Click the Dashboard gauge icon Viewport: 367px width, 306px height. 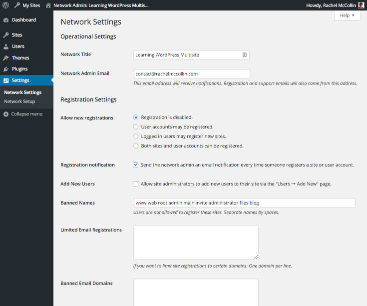click(6, 20)
